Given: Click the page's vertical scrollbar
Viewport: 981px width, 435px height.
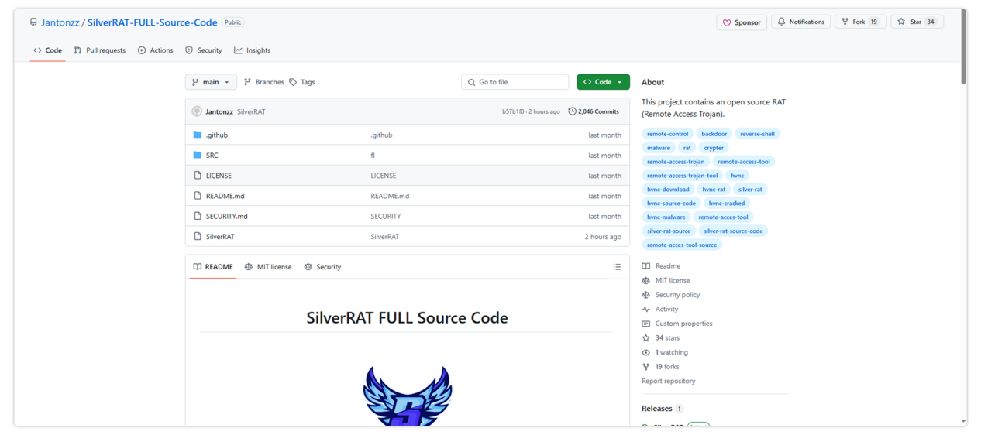Looking at the screenshot, I should tap(963, 46).
